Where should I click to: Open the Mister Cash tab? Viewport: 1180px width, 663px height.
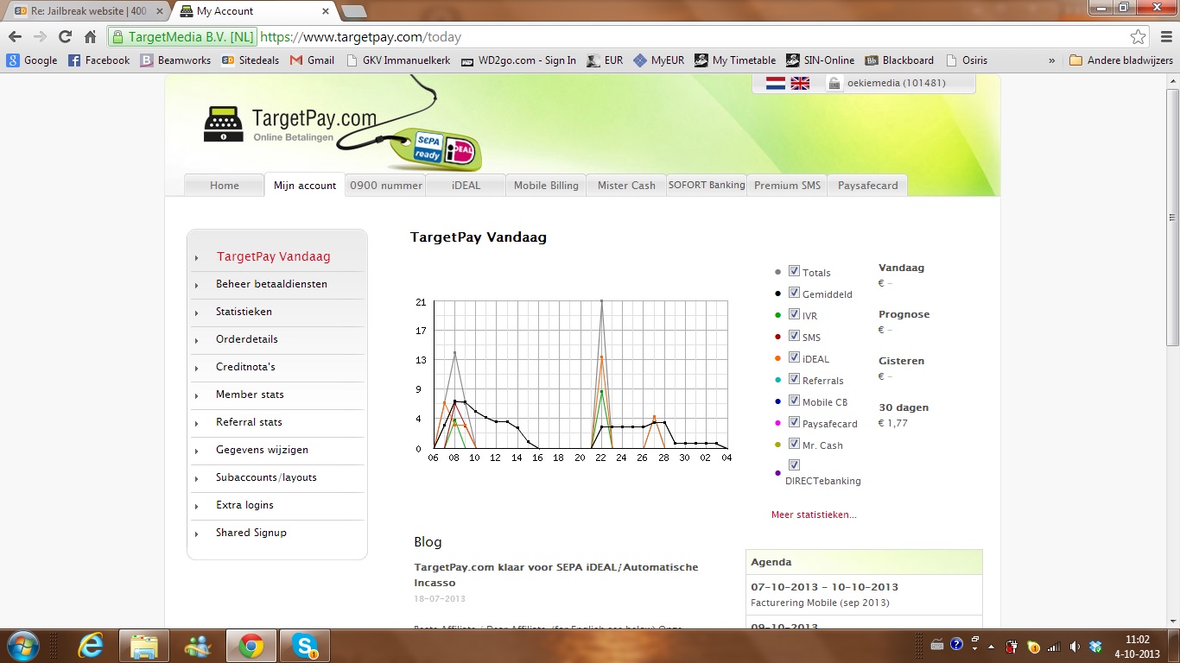(626, 185)
